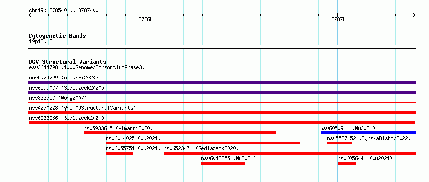Open nsv4270228 gnomADStructuralVariants label
429x182 pixels.
click(x=82, y=108)
